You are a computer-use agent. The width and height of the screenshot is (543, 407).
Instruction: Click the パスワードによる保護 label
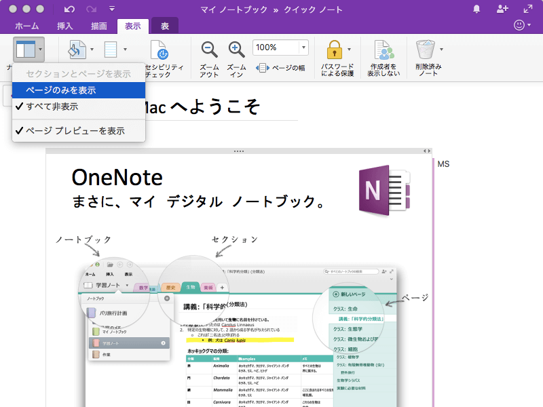pos(337,70)
